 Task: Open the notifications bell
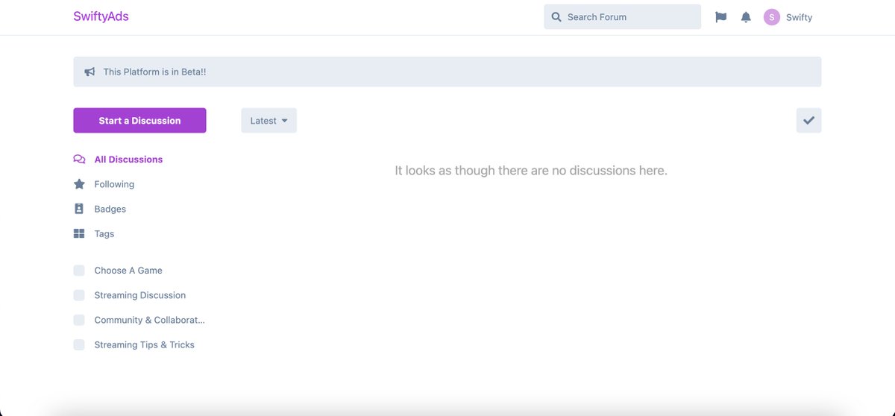point(746,17)
